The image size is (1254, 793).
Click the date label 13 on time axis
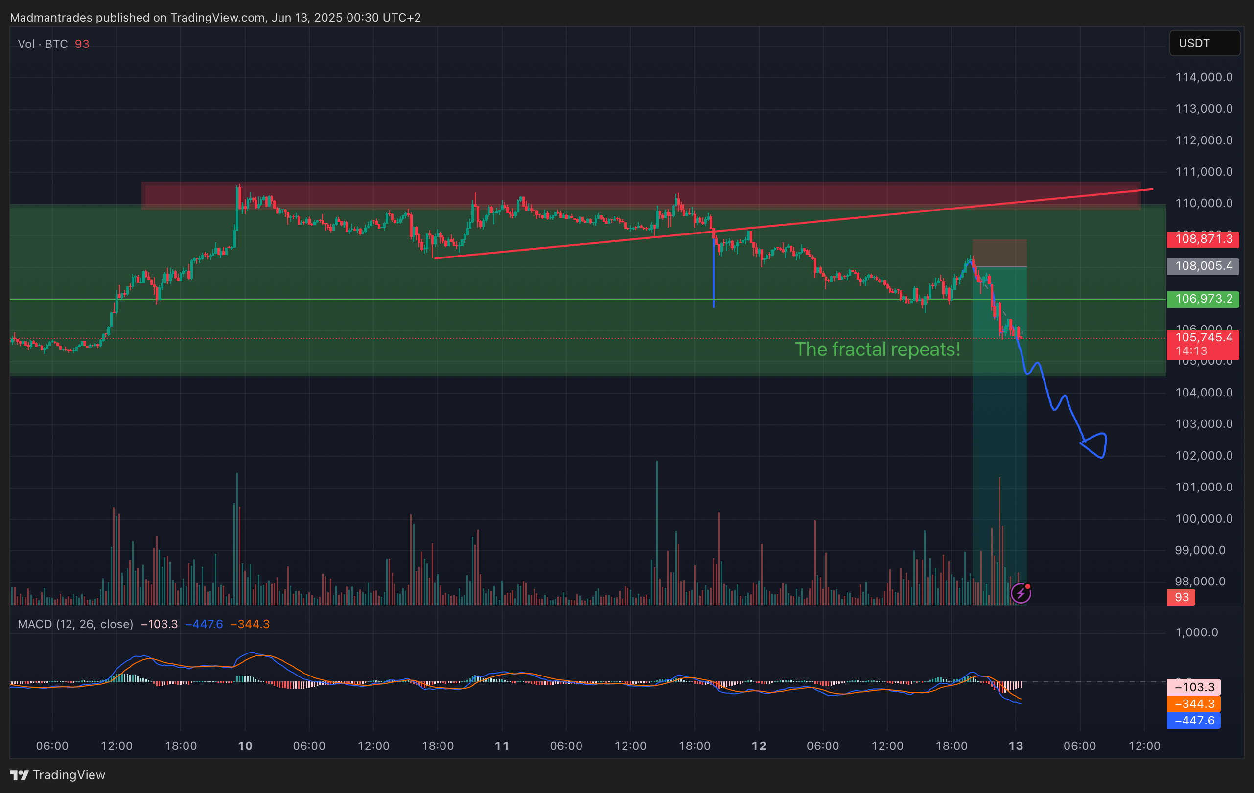pyautogui.click(x=1016, y=746)
